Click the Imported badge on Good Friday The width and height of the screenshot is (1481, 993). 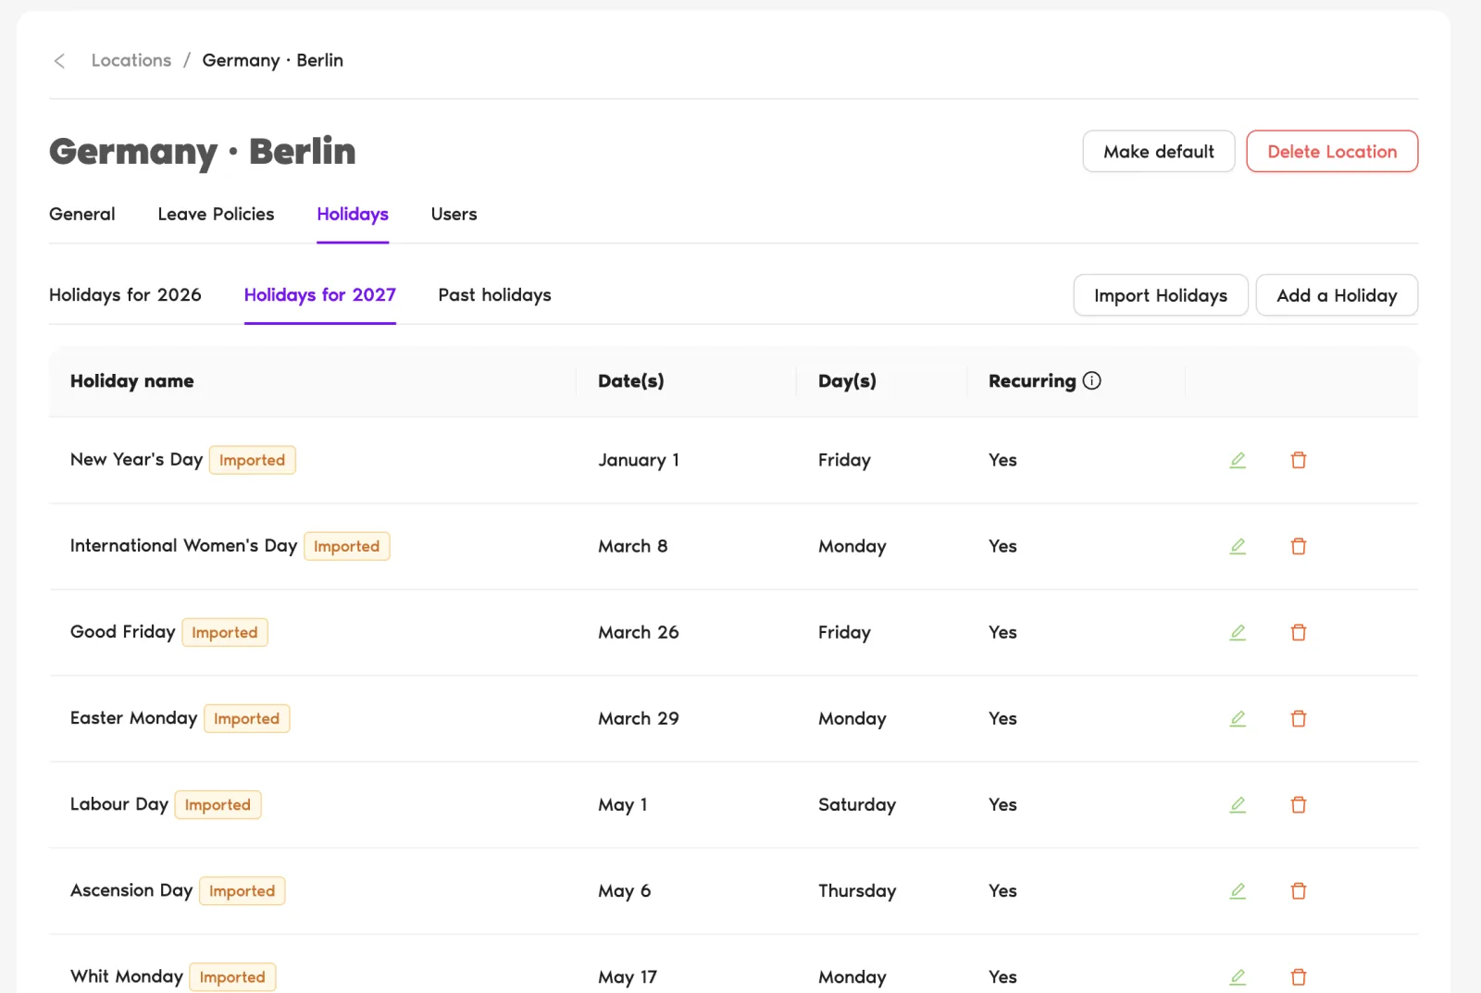225,632
